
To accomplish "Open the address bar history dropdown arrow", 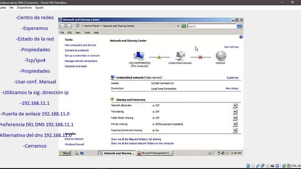I will 178,26.
